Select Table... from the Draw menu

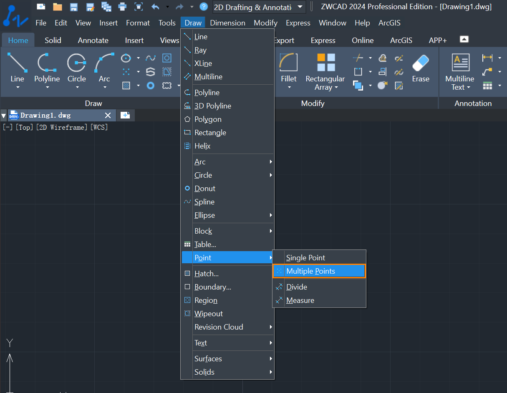tap(227, 244)
